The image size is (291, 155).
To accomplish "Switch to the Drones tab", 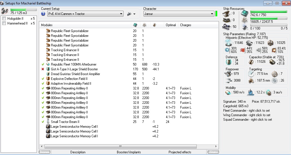I will click(44, 152).
